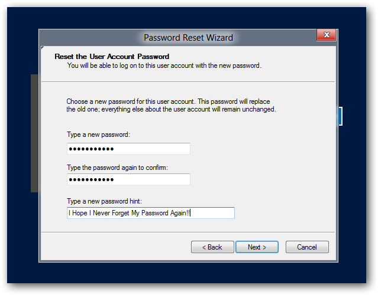Image resolution: width=378 pixels, height=295 pixels.
Task: Focus the new password field
Action: coord(128,149)
